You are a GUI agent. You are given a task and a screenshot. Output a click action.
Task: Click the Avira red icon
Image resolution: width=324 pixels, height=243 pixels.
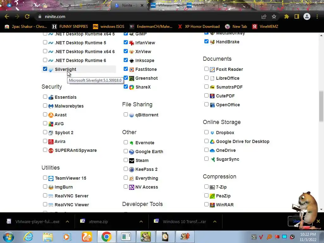click(x=51, y=142)
